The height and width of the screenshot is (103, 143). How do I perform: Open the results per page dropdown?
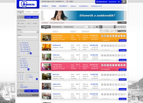click(93, 27)
